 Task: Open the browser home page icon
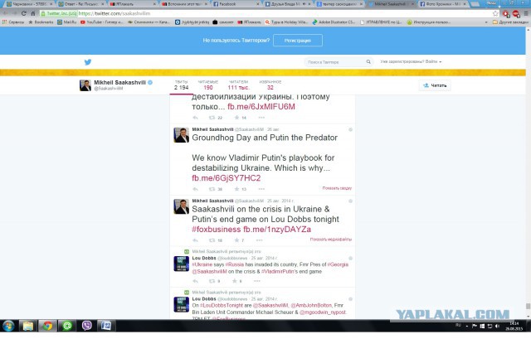pos(33,13)
